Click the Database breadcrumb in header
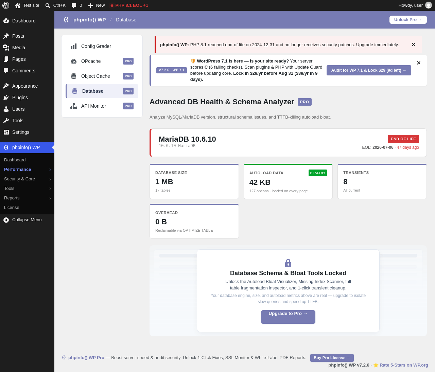 (x=126, y=20)
